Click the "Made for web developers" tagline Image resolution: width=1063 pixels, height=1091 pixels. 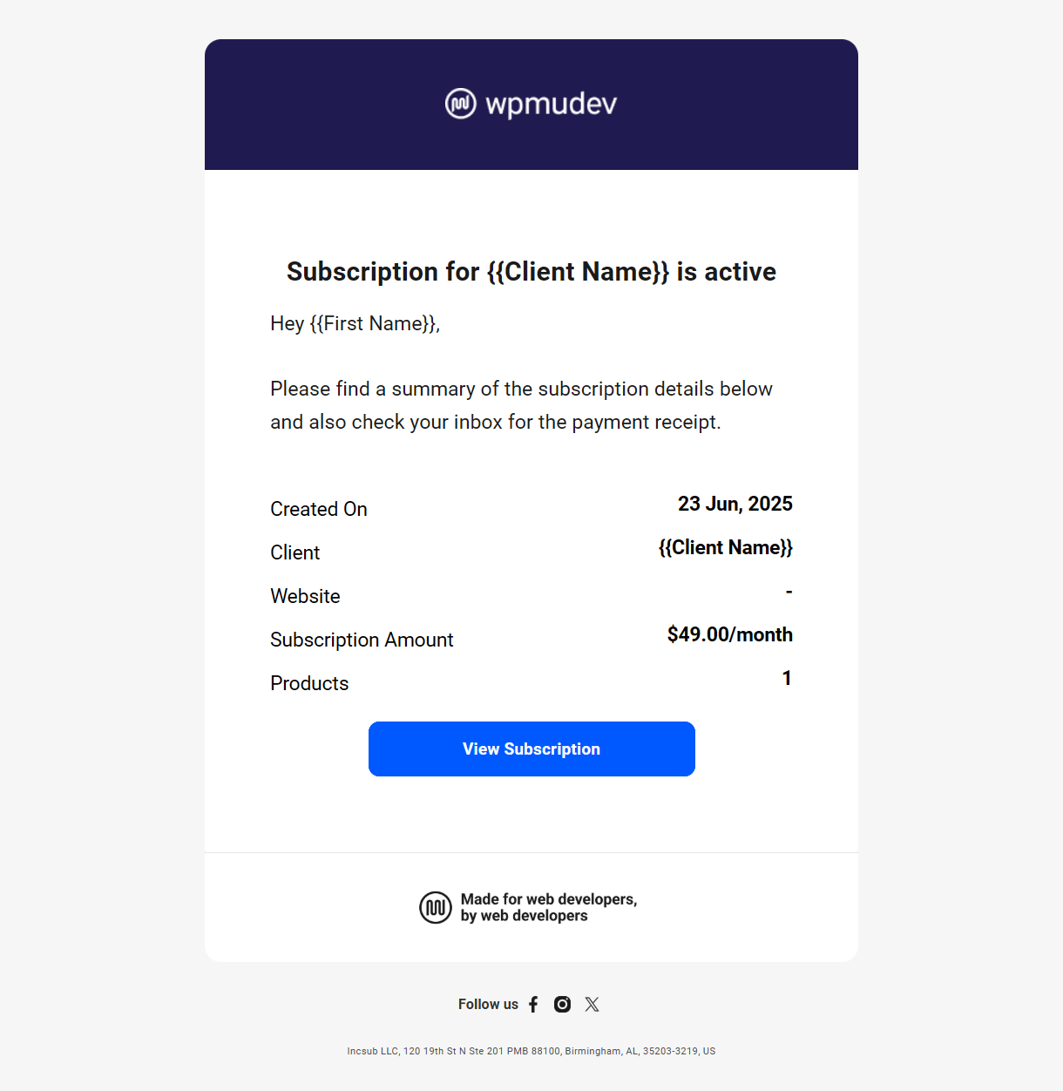(549, 907)
